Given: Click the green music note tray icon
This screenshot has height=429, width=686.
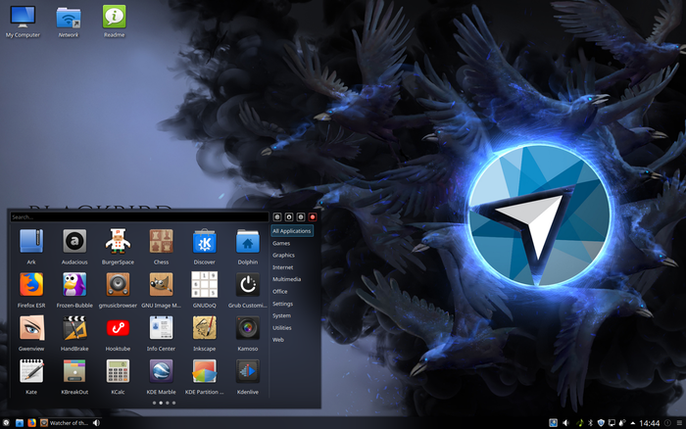Looking at the screenshot, I should coord(580,423).
